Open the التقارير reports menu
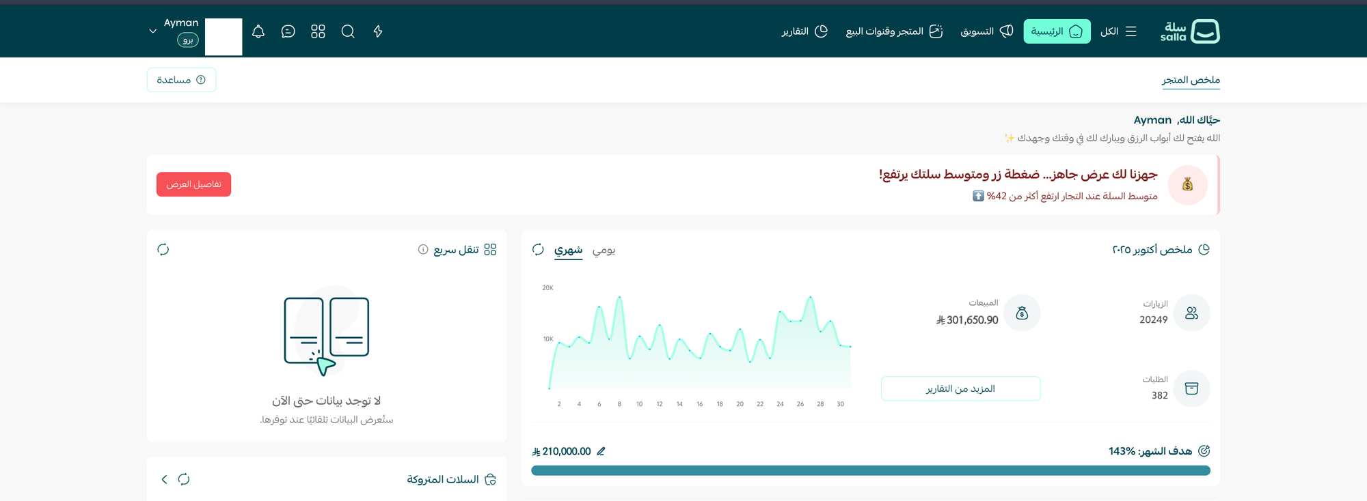This screenshot has height=501, width=1367. [x=804, y=31]
